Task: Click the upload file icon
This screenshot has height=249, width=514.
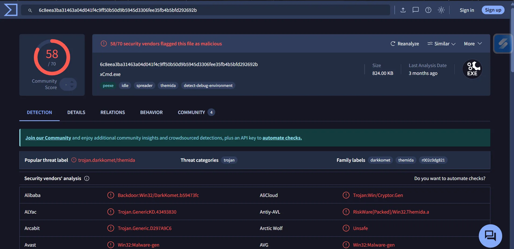Action: (x=403, y=10)
